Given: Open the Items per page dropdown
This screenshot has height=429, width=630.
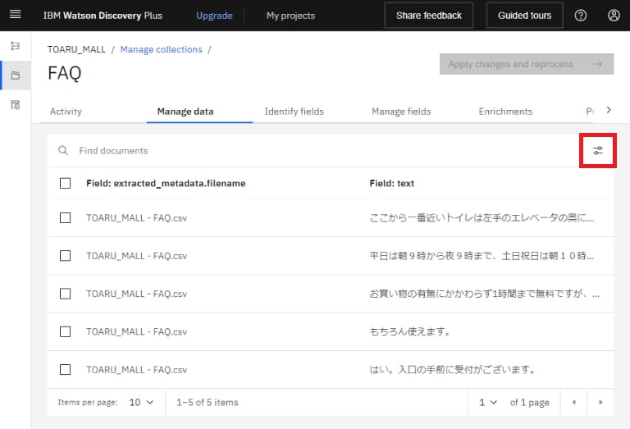Looking at the screenshot, I should pyautogui.click(x=140, y=402).
